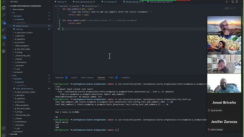The height and width of the screenshot is (137, 244).
Task: Expand l_recursion folder under src
Action: 19,65
